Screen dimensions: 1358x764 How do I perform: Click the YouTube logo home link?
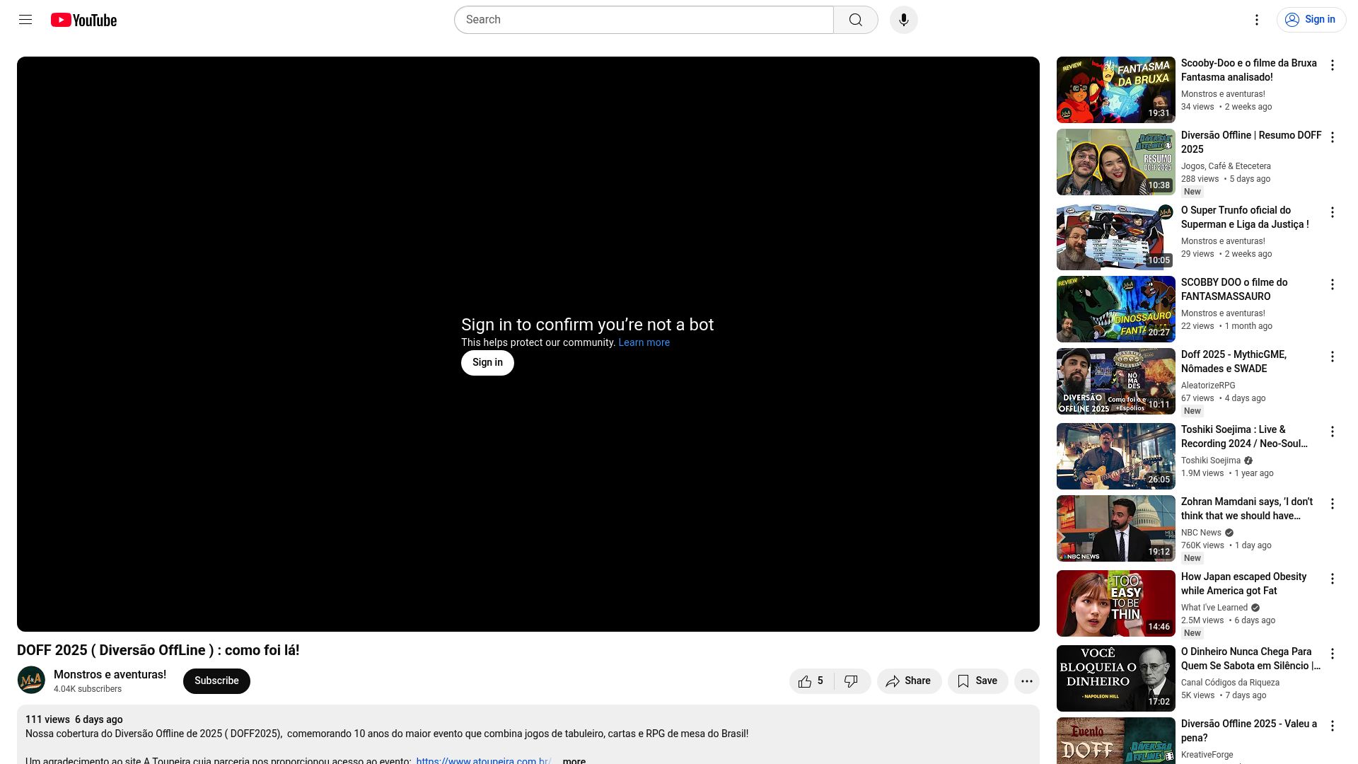coord(83,20)
